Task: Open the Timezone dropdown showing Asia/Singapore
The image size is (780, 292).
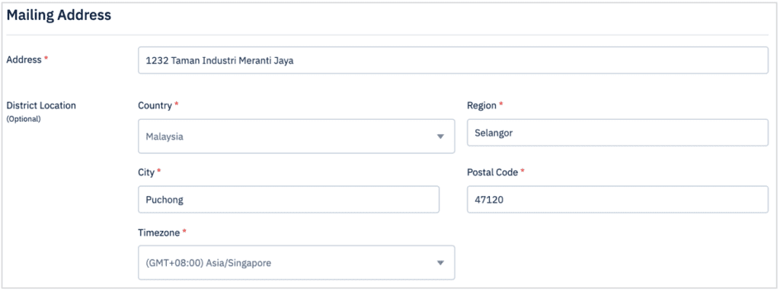Action: pyautogui.click(x=296, y=262)
